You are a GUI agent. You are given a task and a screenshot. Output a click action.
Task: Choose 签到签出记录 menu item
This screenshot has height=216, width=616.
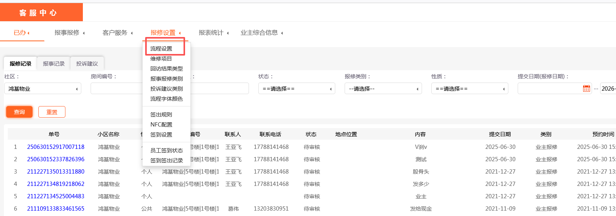pos(166,160)
